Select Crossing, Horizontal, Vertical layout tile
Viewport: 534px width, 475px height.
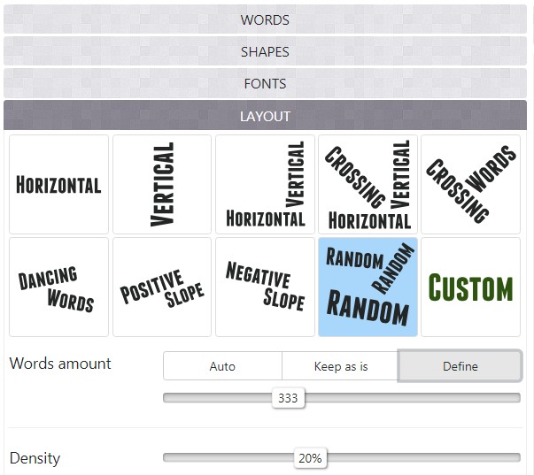[368, 184]
